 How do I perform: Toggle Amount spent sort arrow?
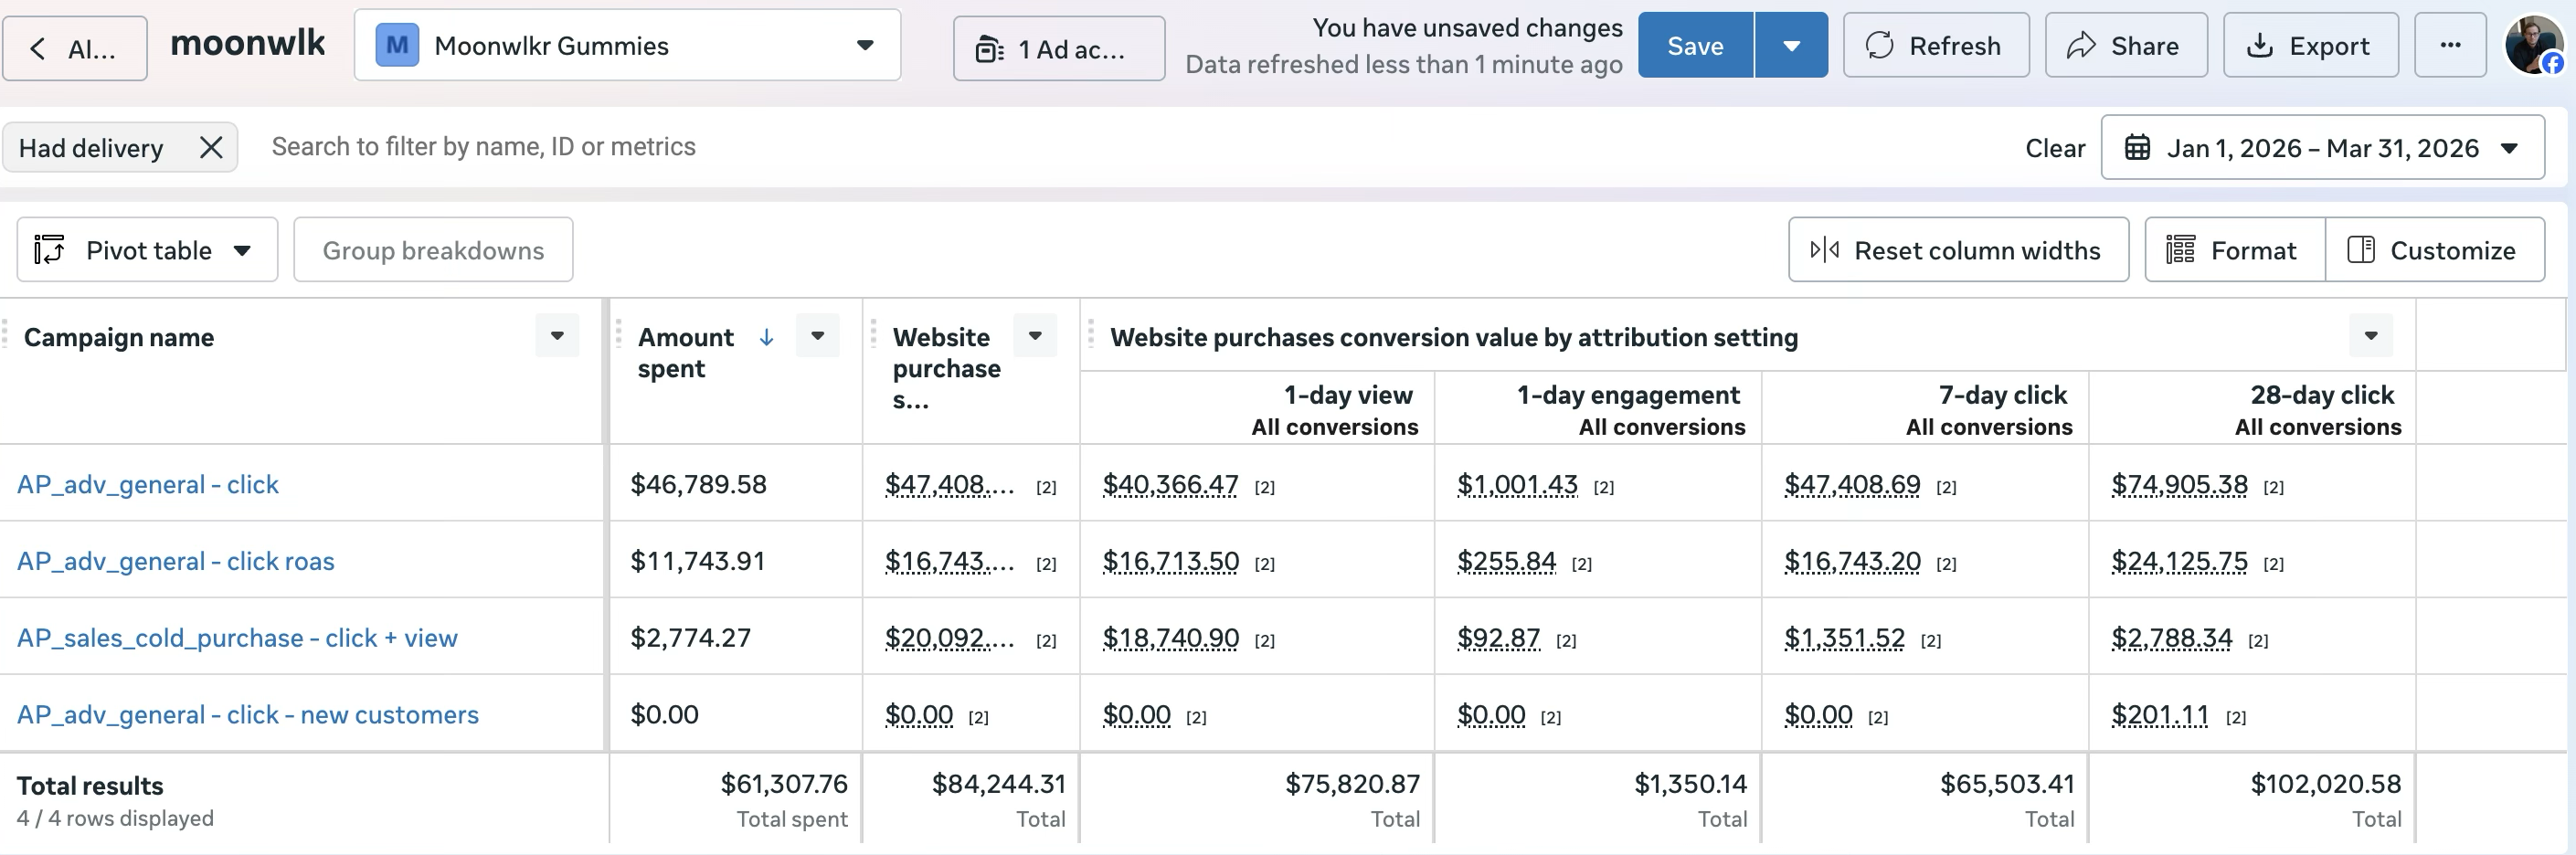766,337
